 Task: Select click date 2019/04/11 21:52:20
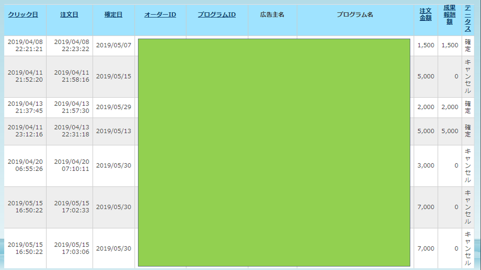[25, 76]
